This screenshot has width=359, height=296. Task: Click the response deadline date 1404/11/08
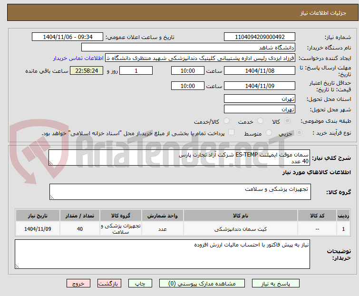(x=260, y=70)
